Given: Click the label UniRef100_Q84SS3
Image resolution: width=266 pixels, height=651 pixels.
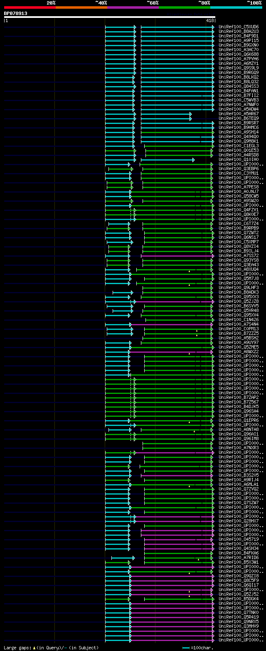Looking at the screenshot, I should 239,86.
